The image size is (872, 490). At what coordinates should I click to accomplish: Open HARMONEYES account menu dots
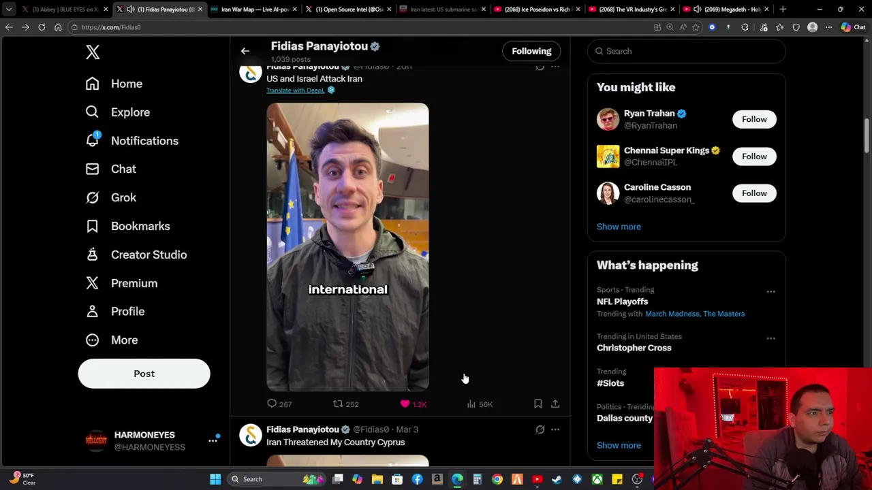pyautogui.click(x=213, y=441)
